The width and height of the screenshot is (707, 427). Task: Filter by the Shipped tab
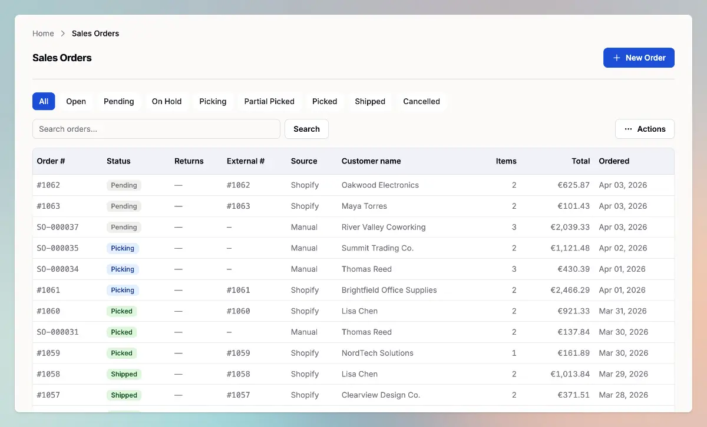(x=370, y=101)
